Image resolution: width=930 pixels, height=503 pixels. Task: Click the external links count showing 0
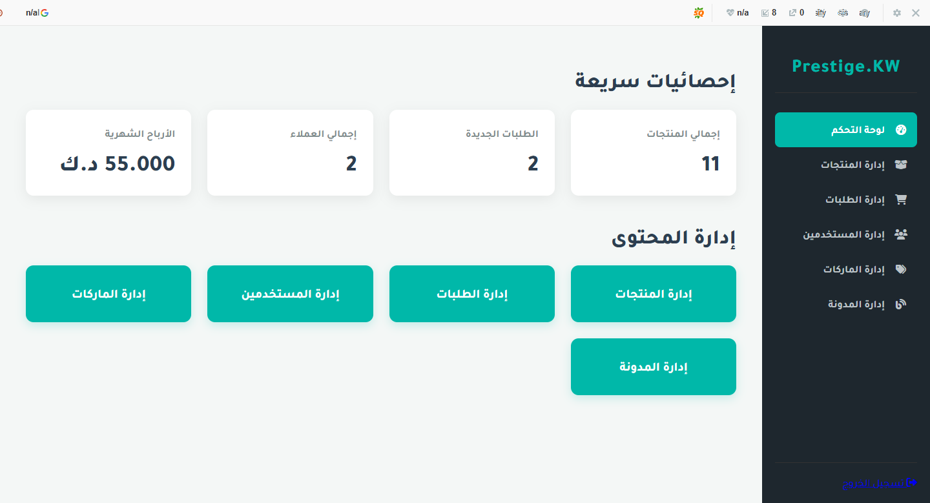tap(797, 12)
